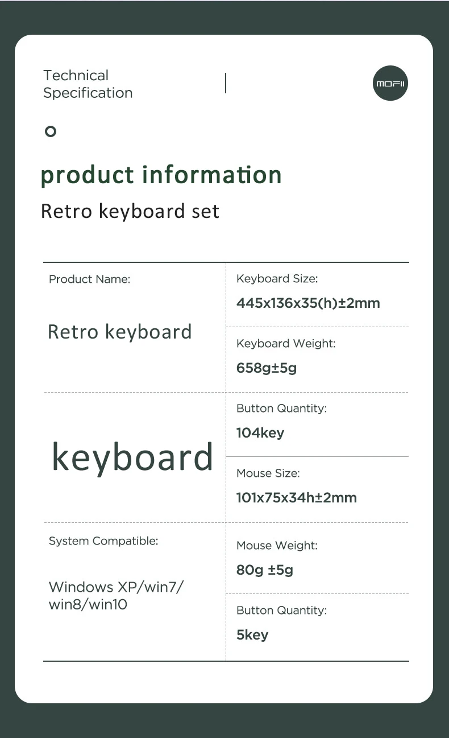Click the round MOFII logo badge

[x=390, y=84]
